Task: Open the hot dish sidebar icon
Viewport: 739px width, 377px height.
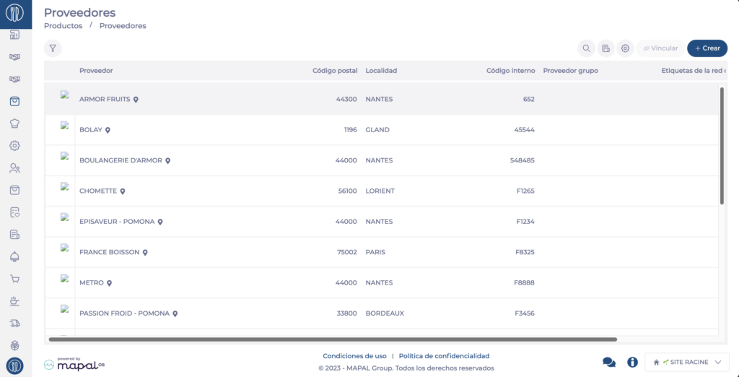Action: coord(14,300)
